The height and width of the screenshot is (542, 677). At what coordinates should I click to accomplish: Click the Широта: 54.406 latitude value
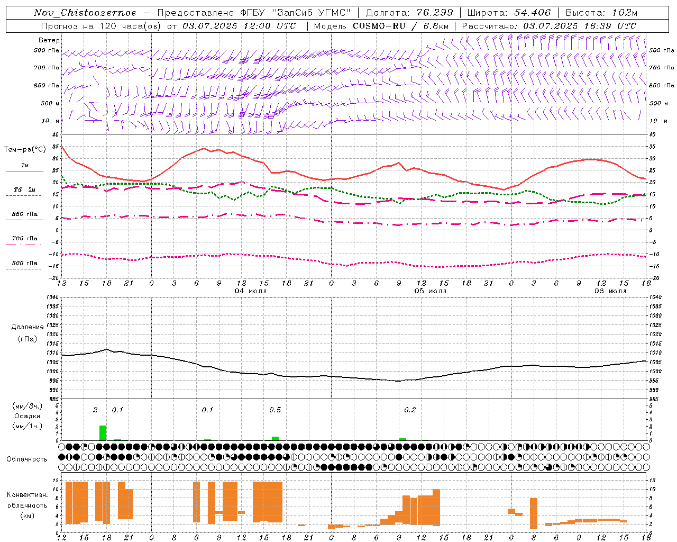pos(509,13)
